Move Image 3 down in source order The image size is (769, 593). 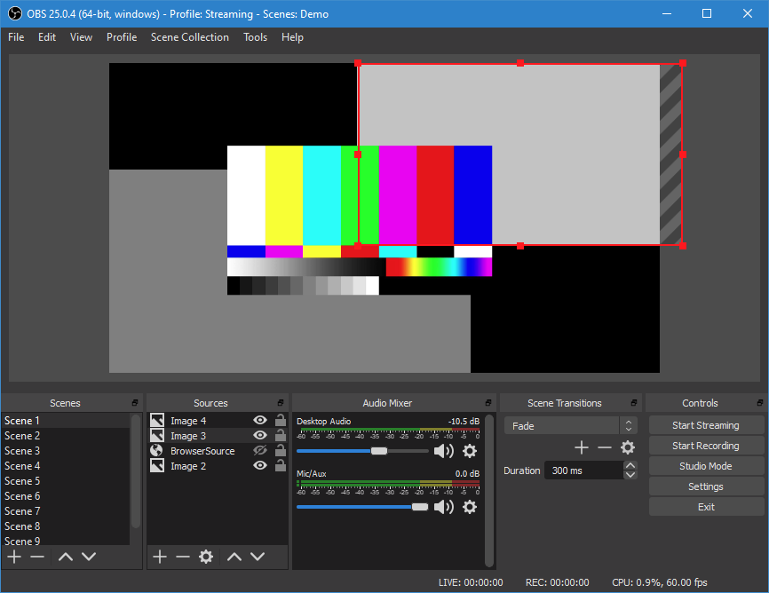click(x=258, y=557)
